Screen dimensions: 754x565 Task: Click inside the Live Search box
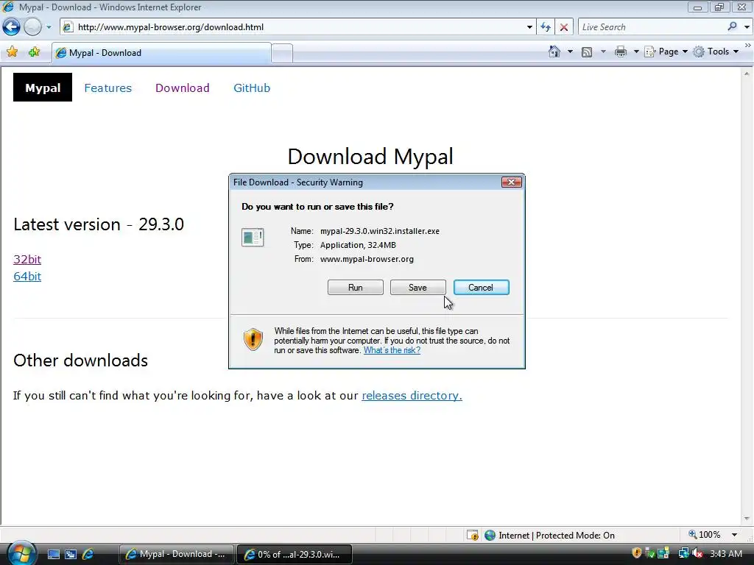point(652,27)
